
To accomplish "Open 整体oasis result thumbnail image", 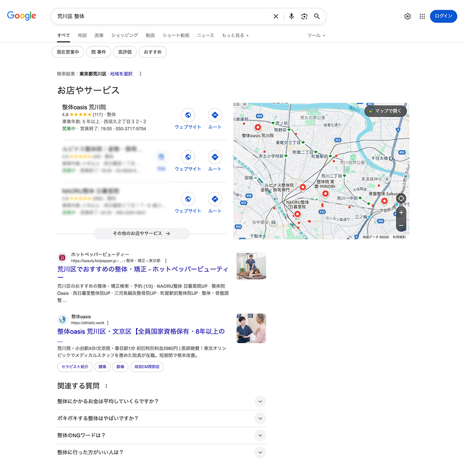I will 251,328.
